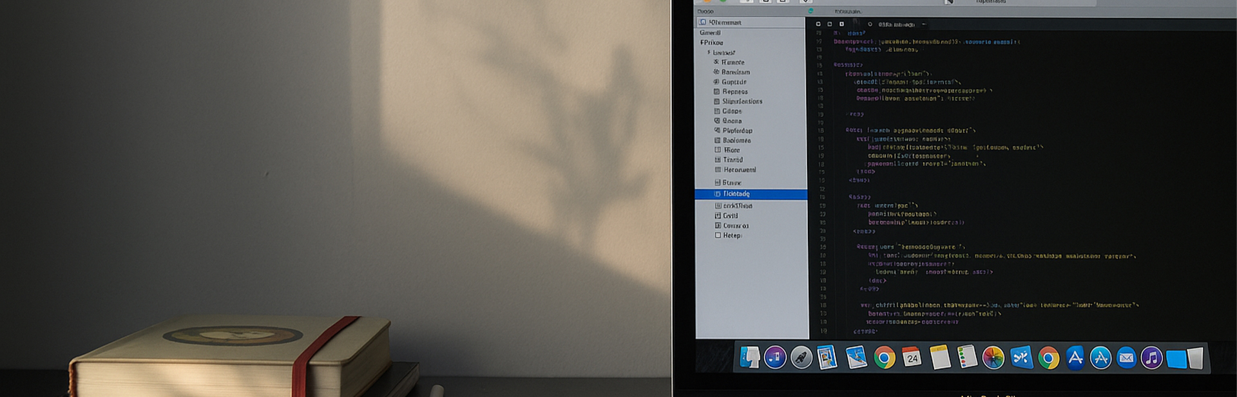The image size is (1237, 397).
Task: Select the Sliqurlentions item in sidebar
Action: (742, 102)
